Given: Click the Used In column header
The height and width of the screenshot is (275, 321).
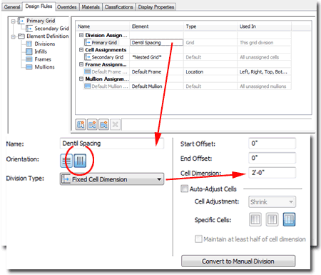Looking at the screenshot, I should 264,26.
